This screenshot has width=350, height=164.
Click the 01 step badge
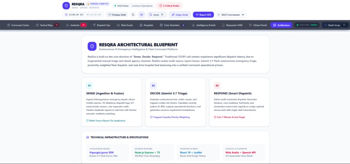tap(89, 85)
